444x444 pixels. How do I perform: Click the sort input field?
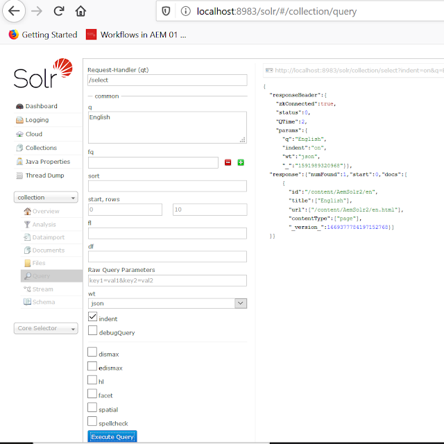tap(167, 187)
